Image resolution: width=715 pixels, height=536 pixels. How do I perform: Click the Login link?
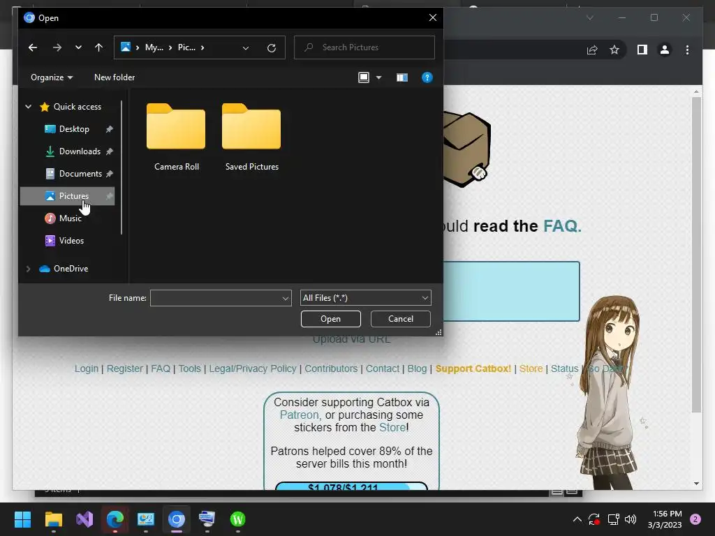(87, 368)
